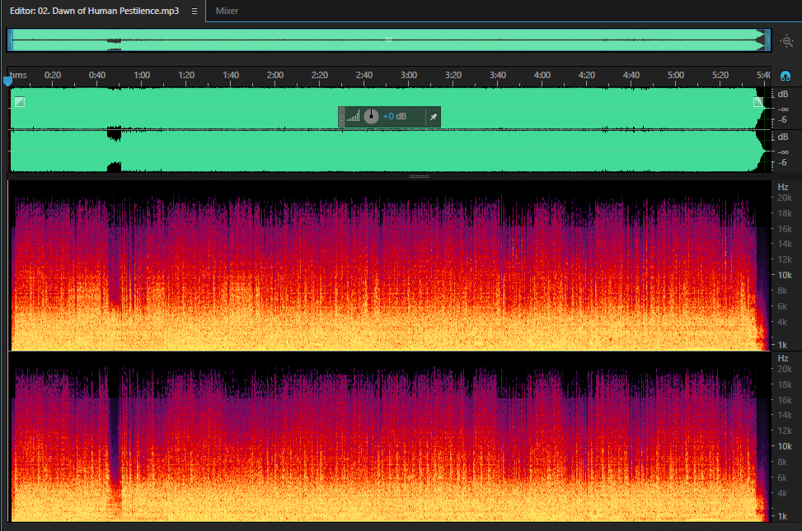This screenshot has height=531, width=802.
Task: Toggle the HUD pin icon
Action: tap(434, 117)
